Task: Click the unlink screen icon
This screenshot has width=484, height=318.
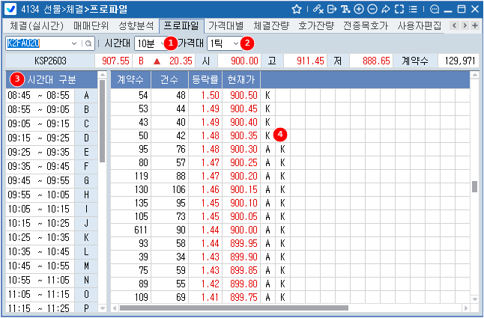Action: click(318, 8)
